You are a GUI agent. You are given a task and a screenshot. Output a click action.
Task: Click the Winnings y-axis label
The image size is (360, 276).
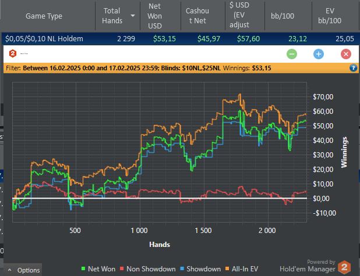[x=344, y=152]
